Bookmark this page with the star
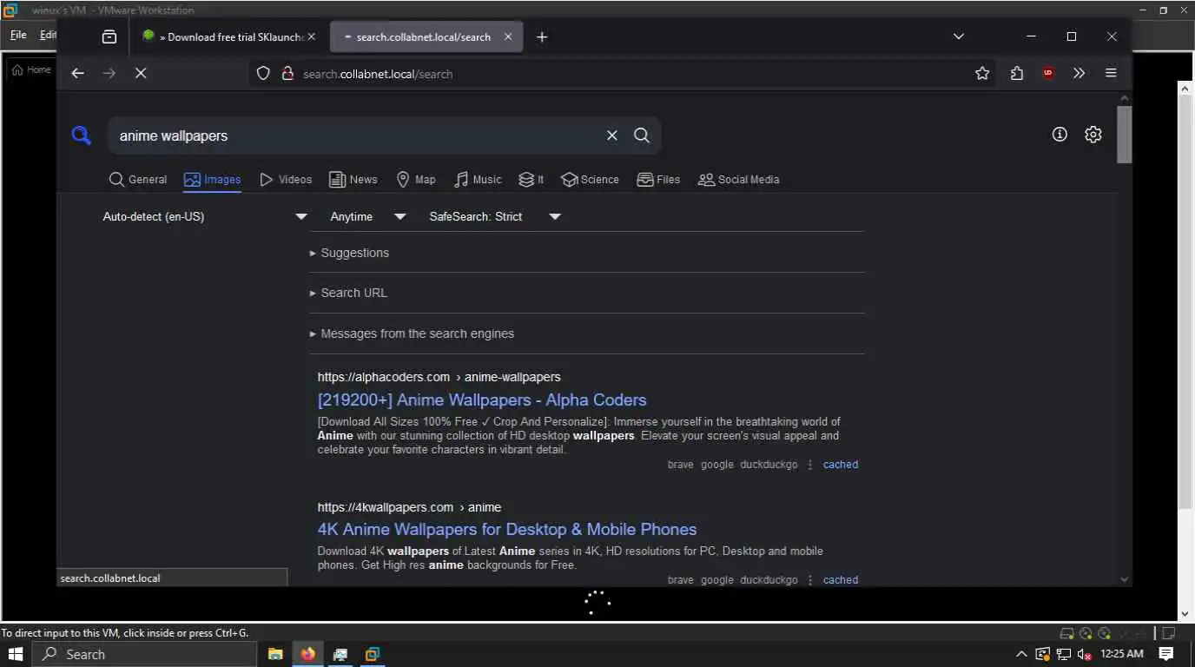The height and width of the screenshot is (667, 1195). coord(982,74)
